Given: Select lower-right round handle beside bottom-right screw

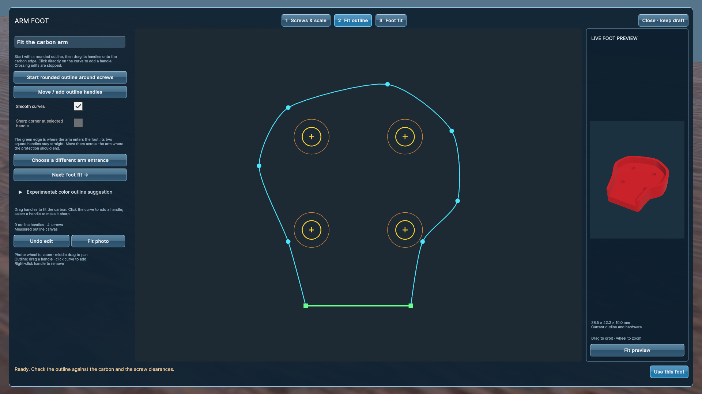Looking at the screenshot, I should 423,242.
